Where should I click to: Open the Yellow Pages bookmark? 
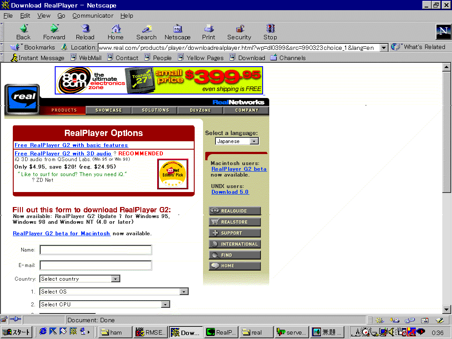tap(201, 58)
